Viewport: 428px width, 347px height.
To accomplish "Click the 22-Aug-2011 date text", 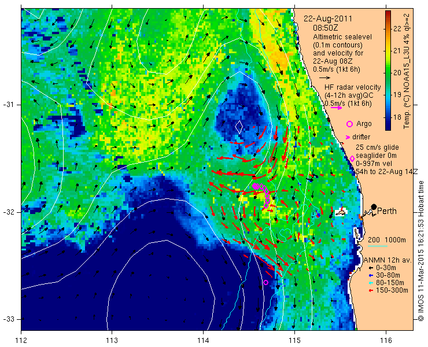I will [328, 19].
